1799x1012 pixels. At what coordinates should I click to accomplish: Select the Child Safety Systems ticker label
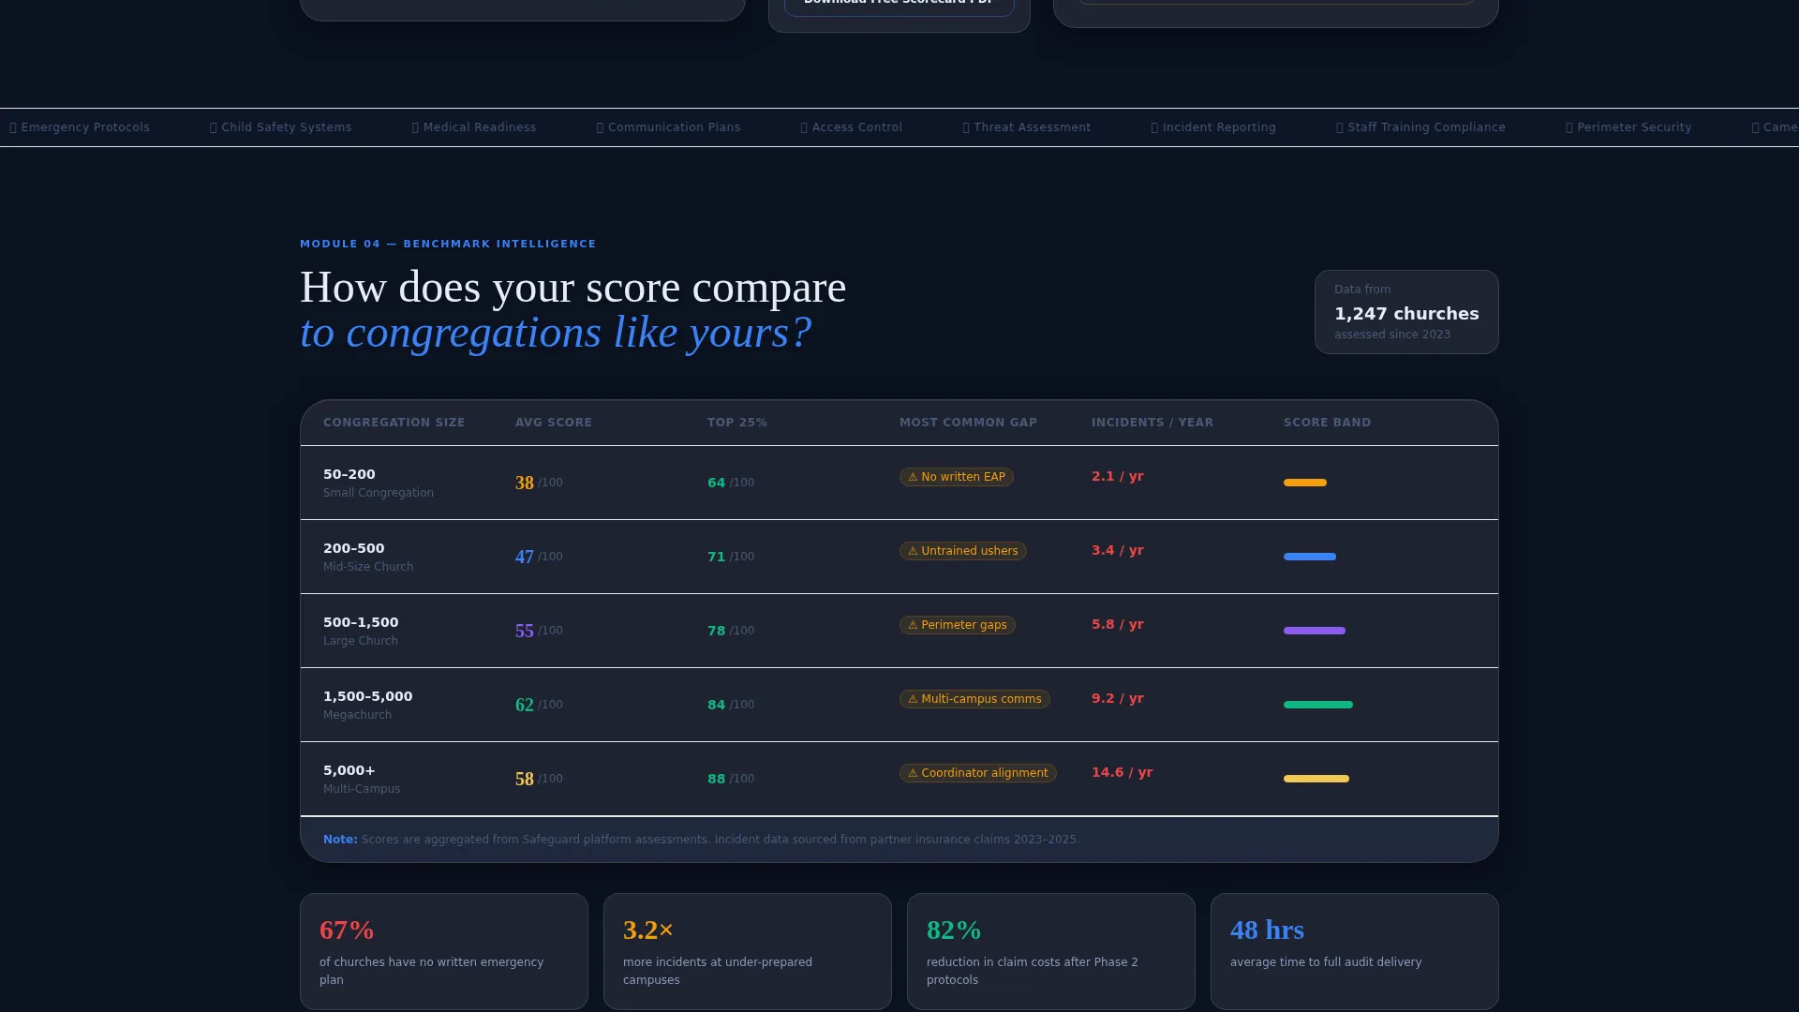[286, 127]
